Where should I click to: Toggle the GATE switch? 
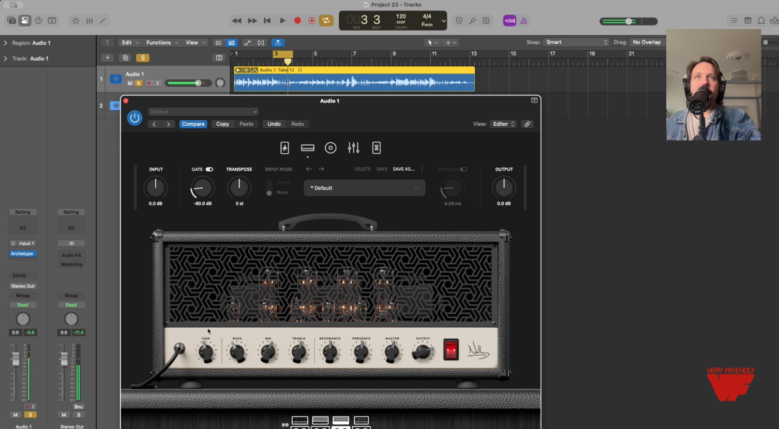(209, 169)
